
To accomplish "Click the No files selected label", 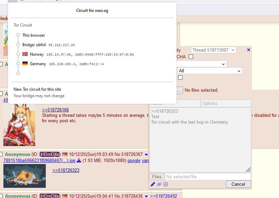I will coord(201,90).
